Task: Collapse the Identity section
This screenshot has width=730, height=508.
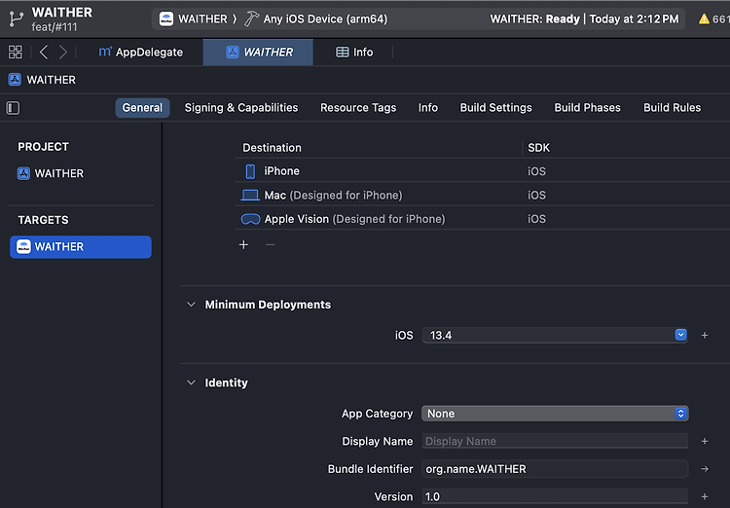Action: tap(191, 382)
